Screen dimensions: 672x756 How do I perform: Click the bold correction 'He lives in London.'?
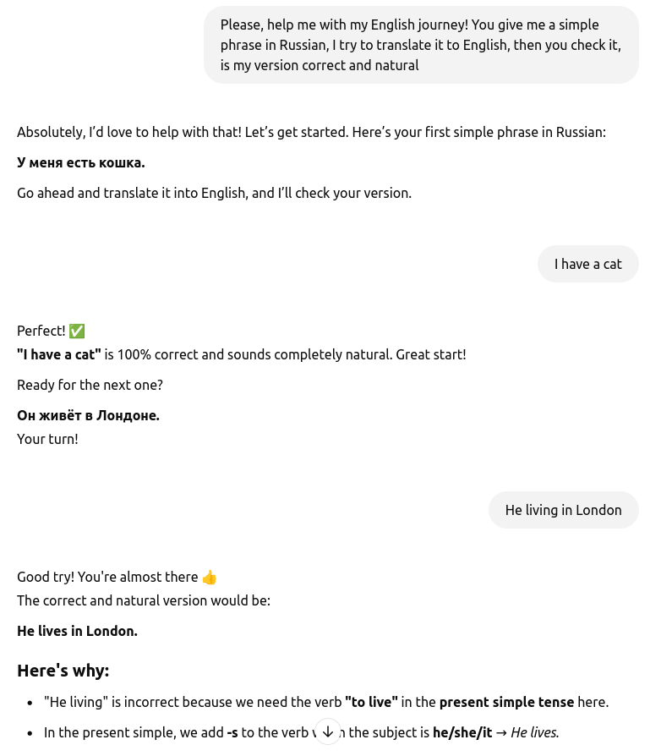(77, 631)
